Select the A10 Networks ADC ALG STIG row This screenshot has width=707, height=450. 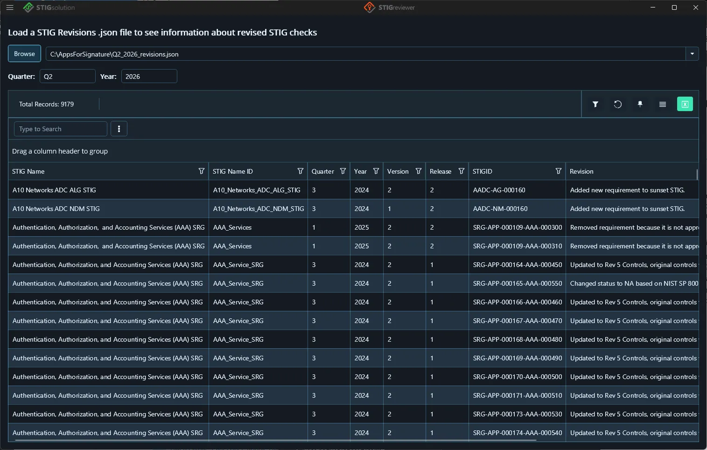[353, 190]
